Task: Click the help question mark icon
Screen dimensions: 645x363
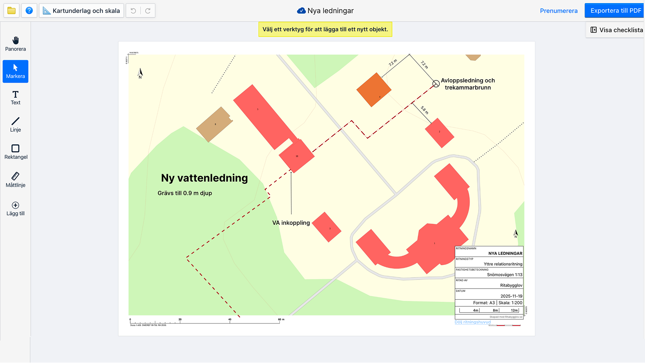Action: 29,11
